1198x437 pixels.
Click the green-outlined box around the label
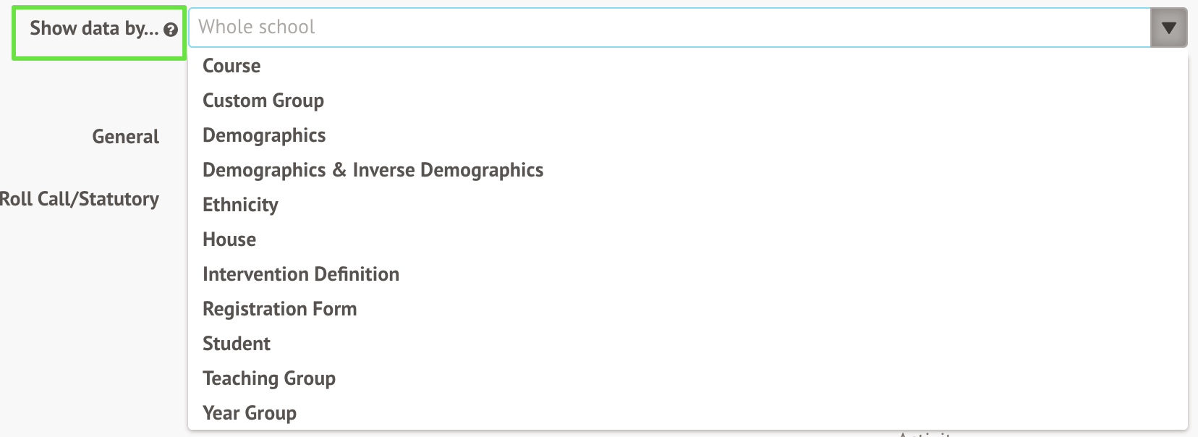[x=99, y=52]
